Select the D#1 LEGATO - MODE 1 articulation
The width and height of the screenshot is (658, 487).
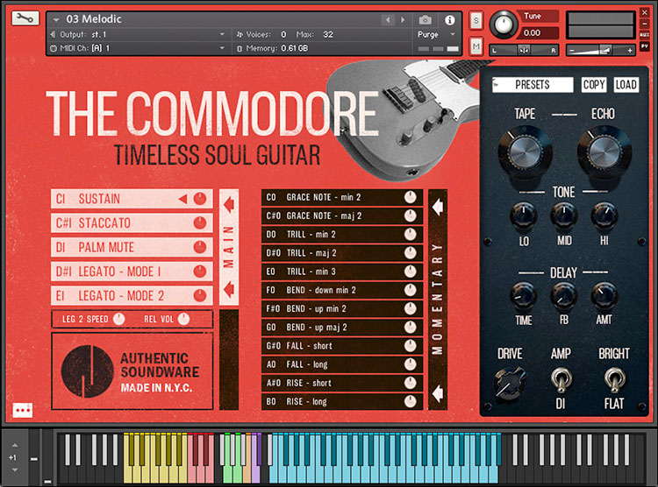tap(132, 272)
